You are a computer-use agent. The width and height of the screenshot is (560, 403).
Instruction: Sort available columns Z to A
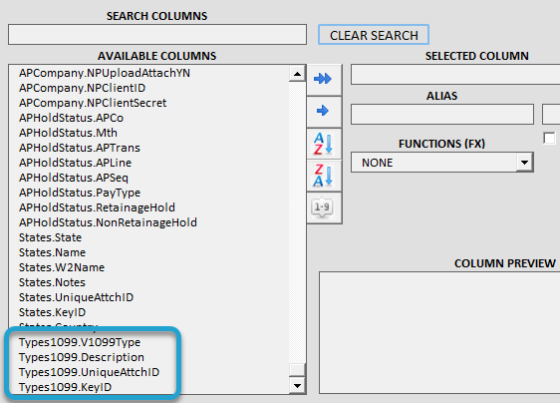[324, 176]
